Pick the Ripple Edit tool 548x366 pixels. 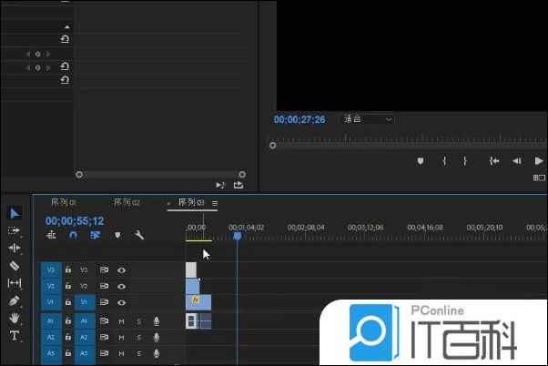pyautogui.click(x=15, y=248)
